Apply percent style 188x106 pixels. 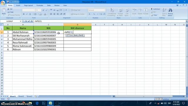[94, 14]
